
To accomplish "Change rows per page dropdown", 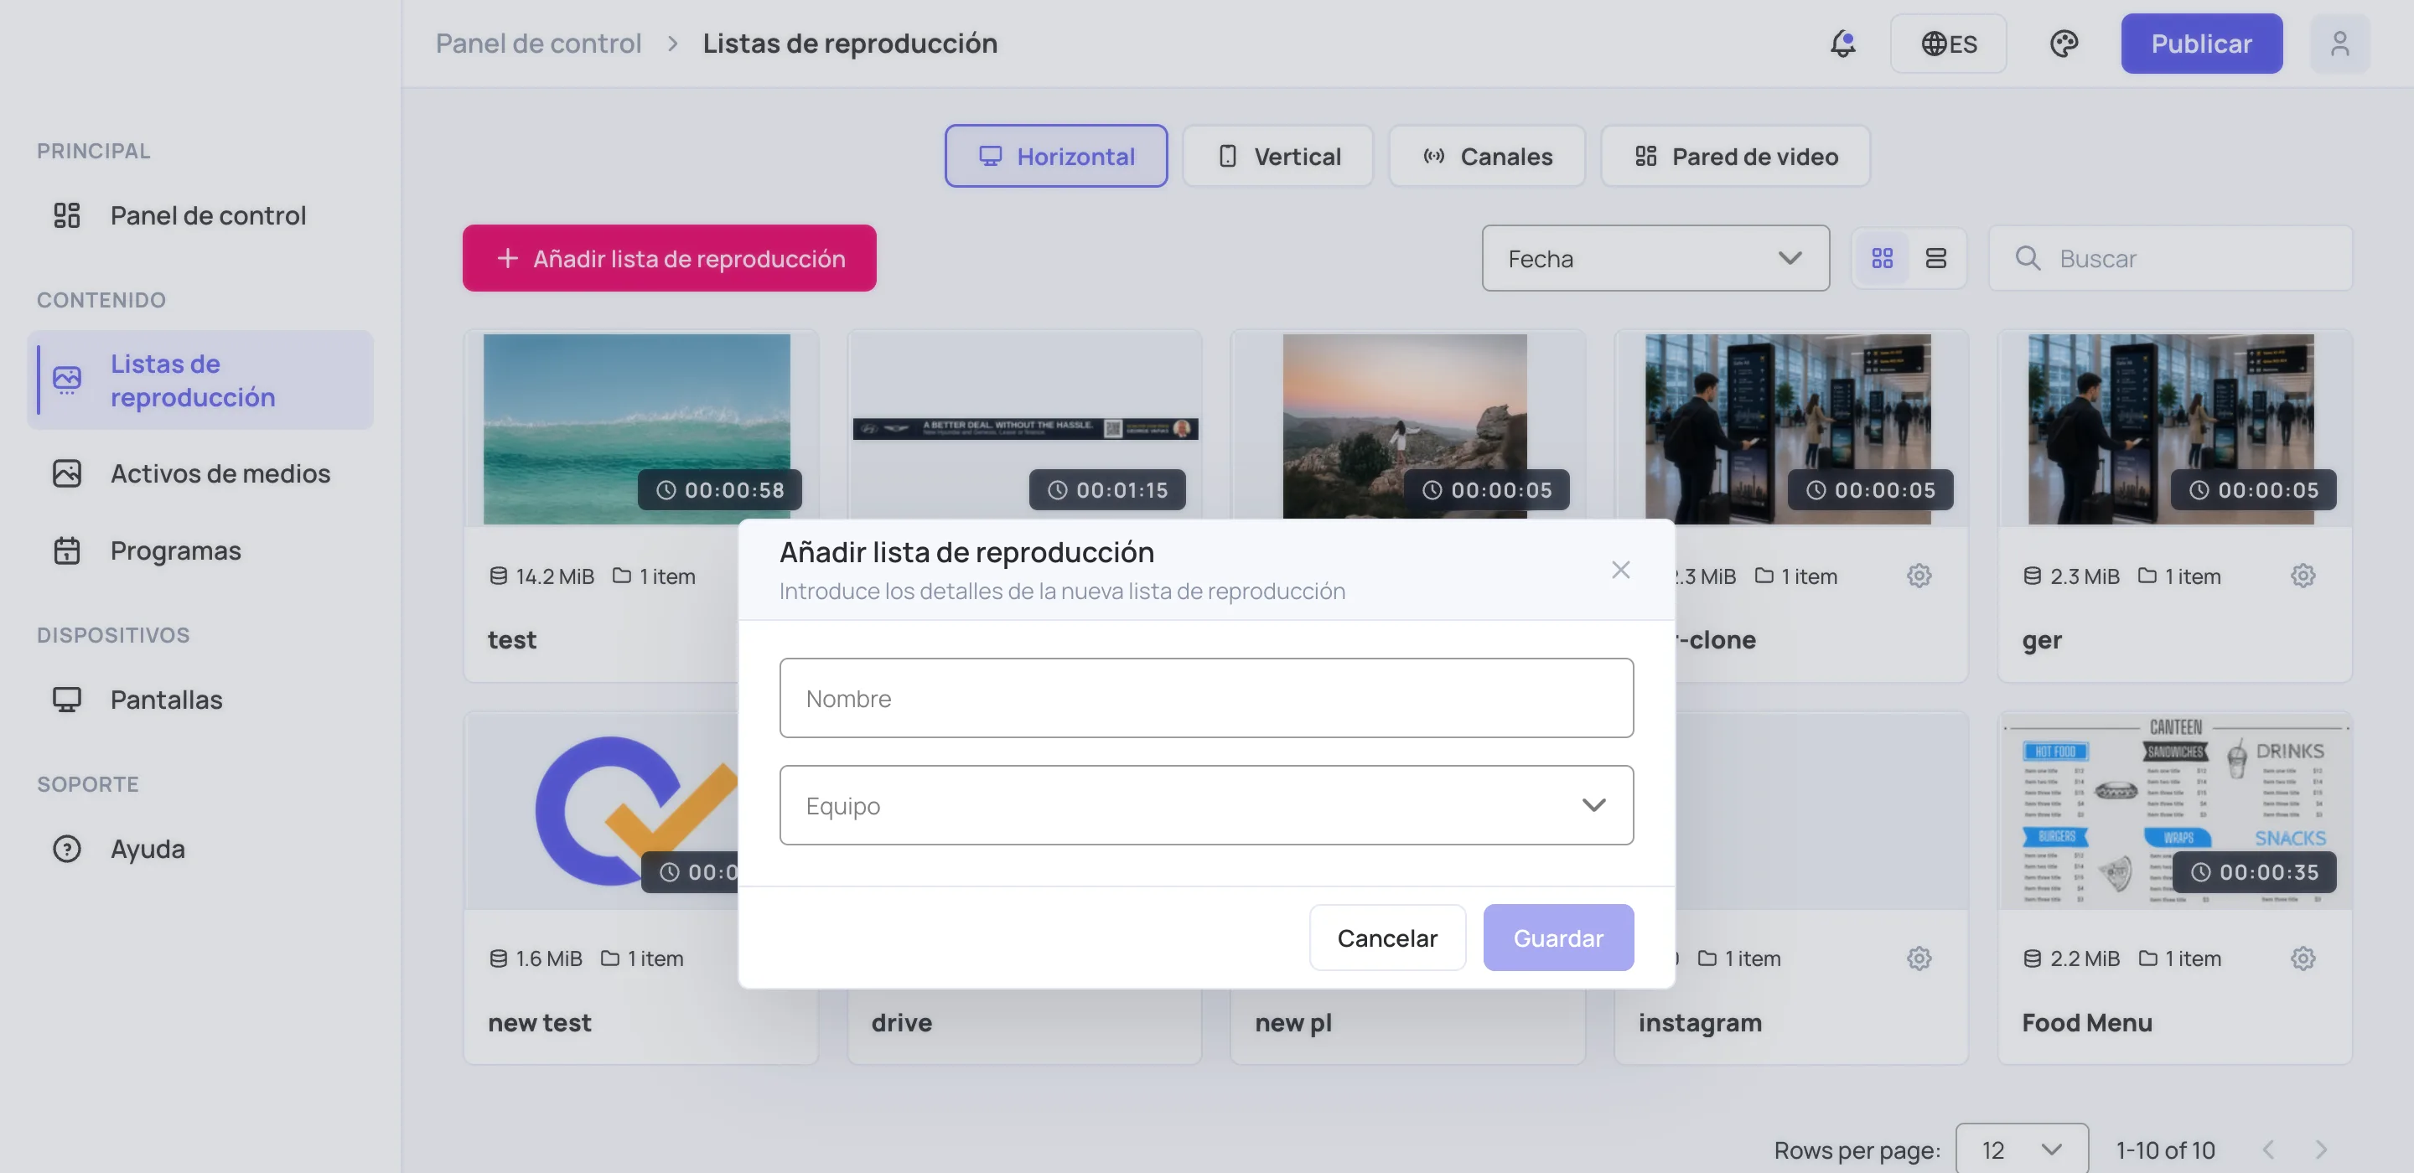I will tap(2022, 1149).
